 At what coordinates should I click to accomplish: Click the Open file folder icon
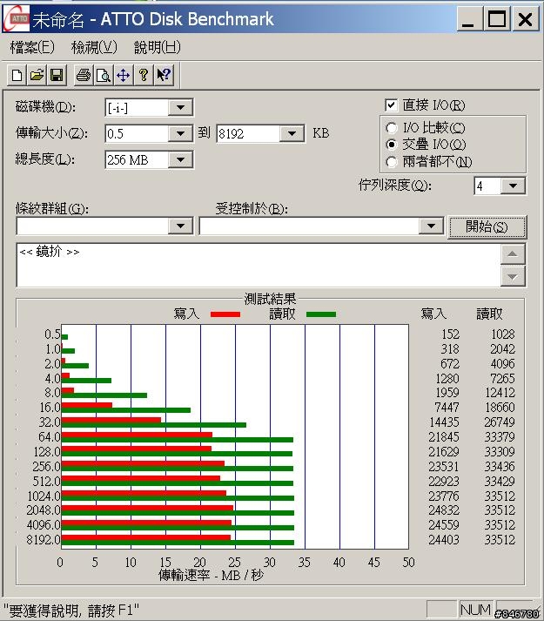point(37,75)
